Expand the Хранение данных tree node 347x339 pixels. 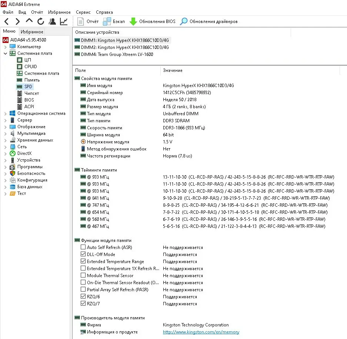[x=5, y=140]
